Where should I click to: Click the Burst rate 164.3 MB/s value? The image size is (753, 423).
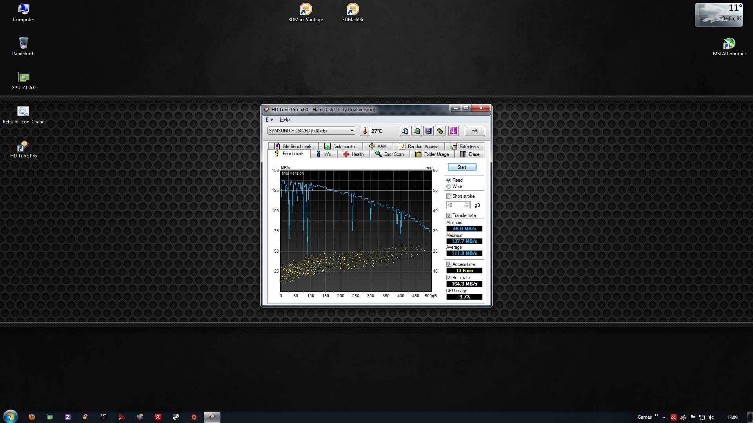tap(464, 284)
